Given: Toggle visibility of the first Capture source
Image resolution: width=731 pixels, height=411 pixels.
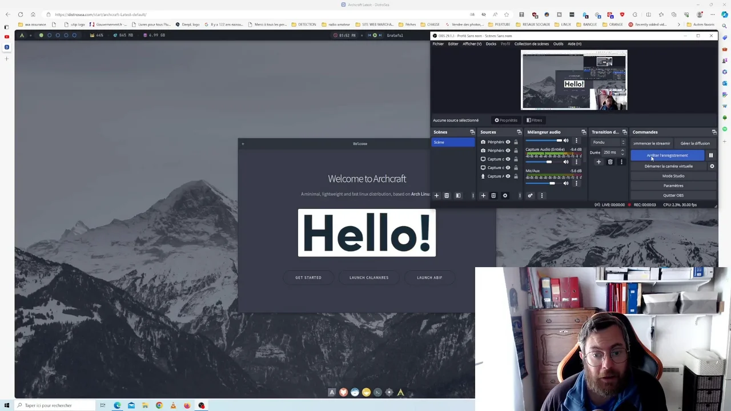Looking at the screenshot, I should click(x=508, y=159).
